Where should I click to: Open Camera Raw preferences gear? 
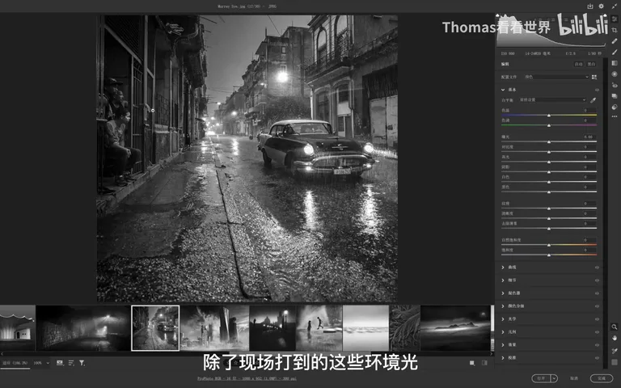click(602, 6)
